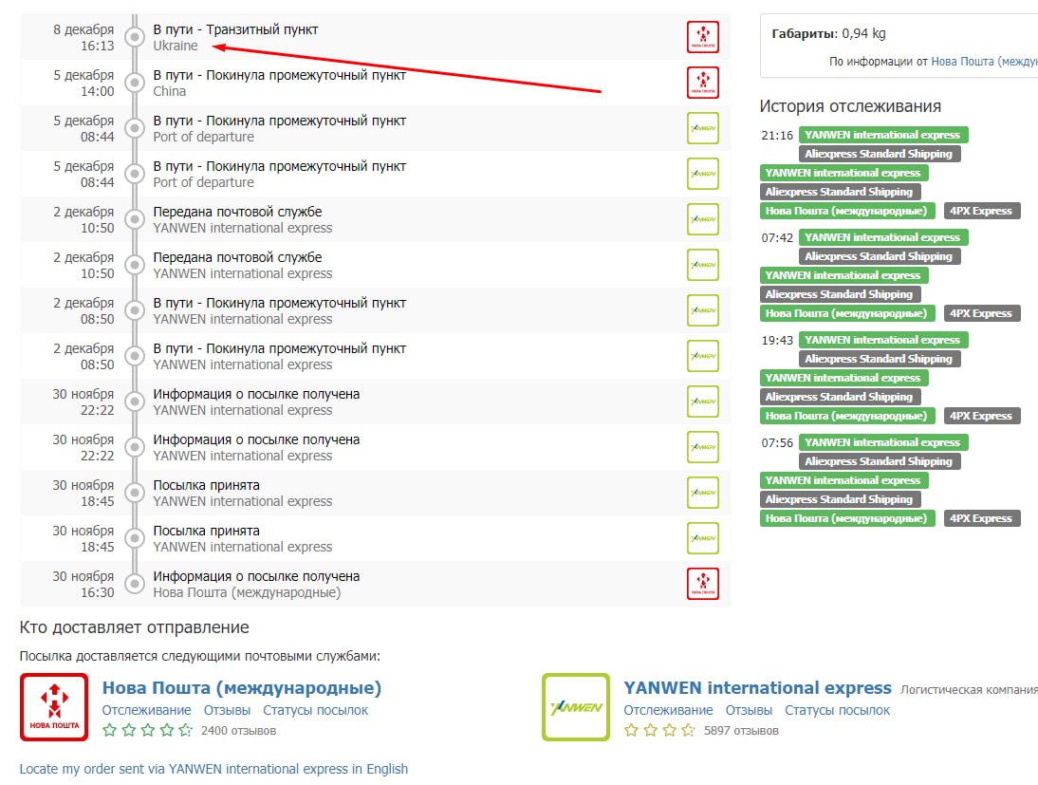Click YANWEN tag beside the 19:43 timestamp

click(x=883, y=340)
